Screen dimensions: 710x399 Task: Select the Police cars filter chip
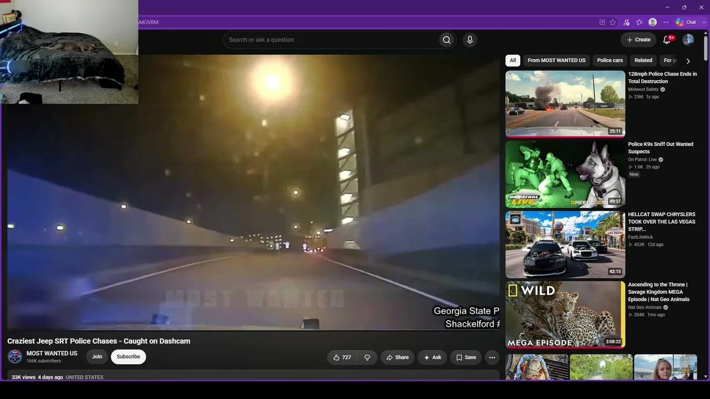(610, 60)
